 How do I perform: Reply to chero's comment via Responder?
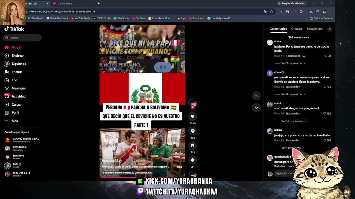293,87
